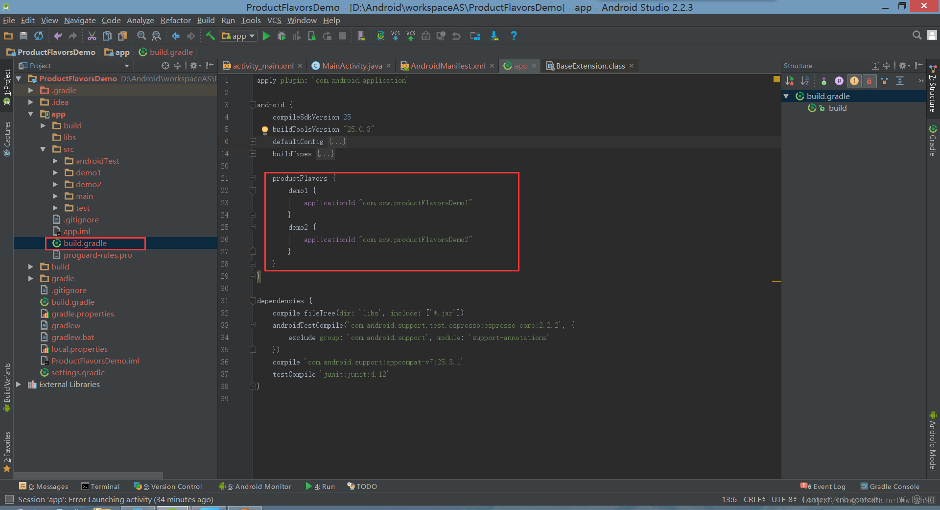Toggle the blue-orange tree icon in Structure toolbar
This screenshot has height=510, width=940.
pos(885,81)
